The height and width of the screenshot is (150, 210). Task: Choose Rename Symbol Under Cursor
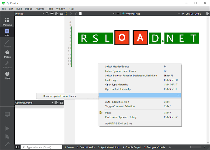click(67, 96)
